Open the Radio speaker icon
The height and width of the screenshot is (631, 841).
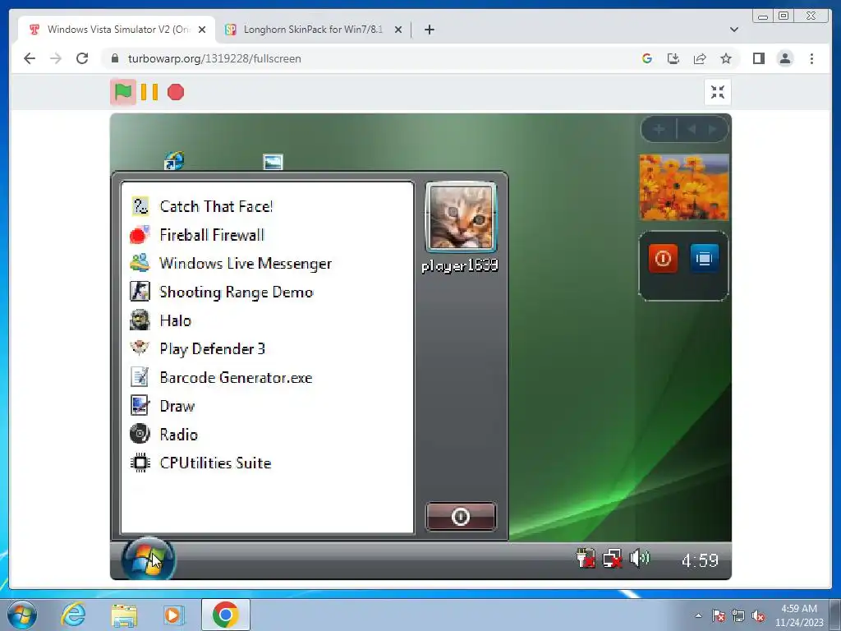[140, 434]
